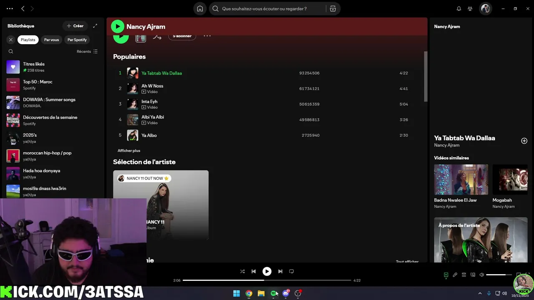Viewport: 534px width, 300px height.
Task: Open the profile avatar menu
Action: [x=485, y=8]
